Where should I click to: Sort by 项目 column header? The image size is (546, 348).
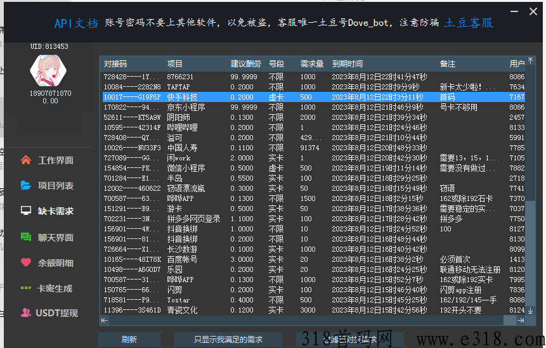tap(174, 63)
